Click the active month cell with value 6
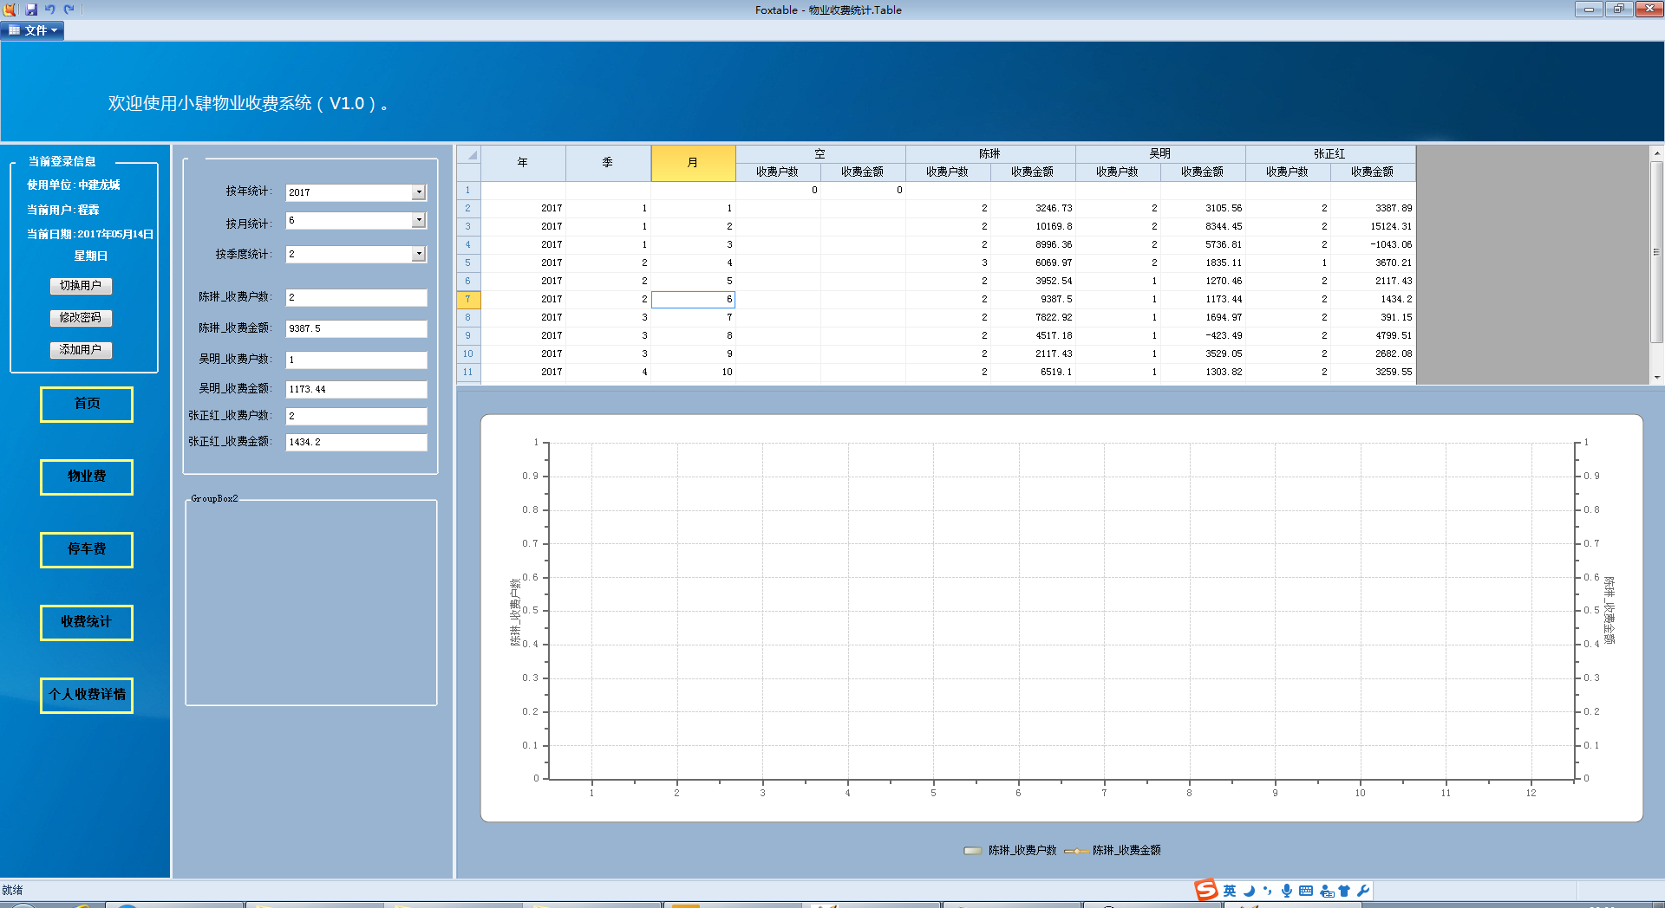 (x=693, y=299)
